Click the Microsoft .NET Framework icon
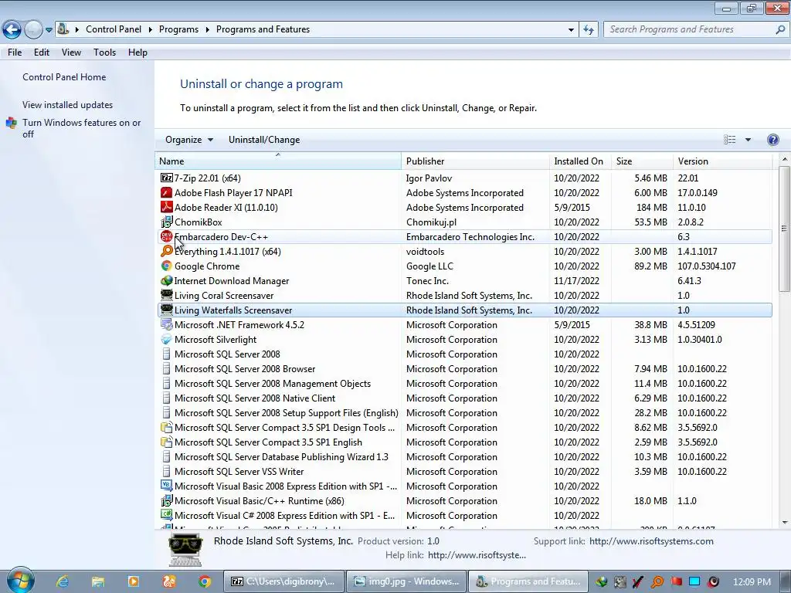 166,325
